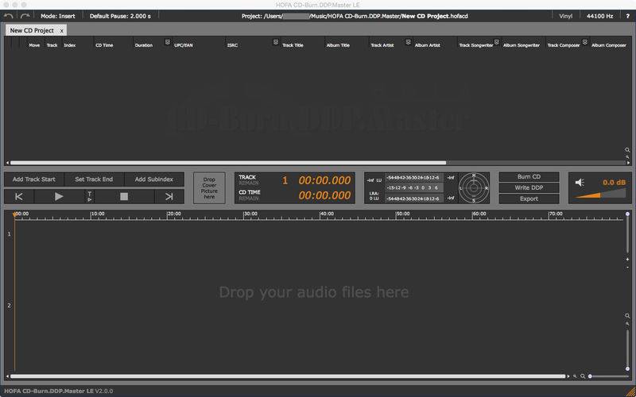Click the UPC/EAN column header

184,45
